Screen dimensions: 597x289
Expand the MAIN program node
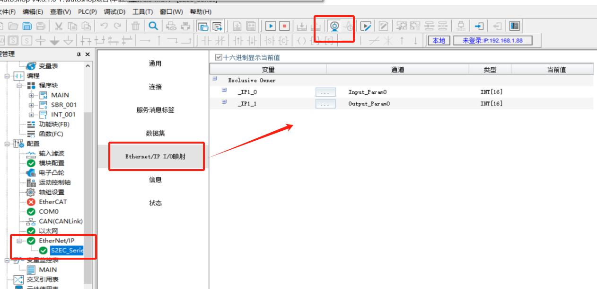point(30,95)
